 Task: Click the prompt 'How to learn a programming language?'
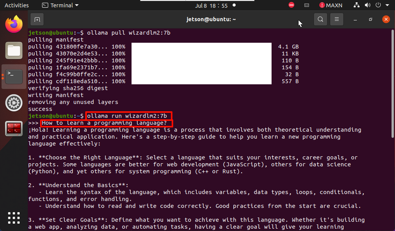pos(105,123)
